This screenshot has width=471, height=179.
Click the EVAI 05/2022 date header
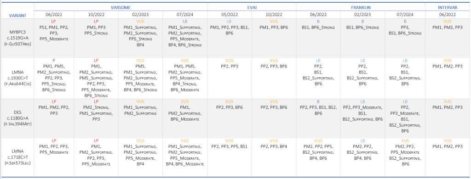(x=229, y=14)
